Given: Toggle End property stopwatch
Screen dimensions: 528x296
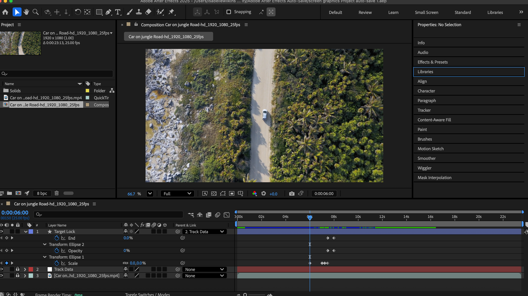Looking at the screenshot, I should point(57,238).
